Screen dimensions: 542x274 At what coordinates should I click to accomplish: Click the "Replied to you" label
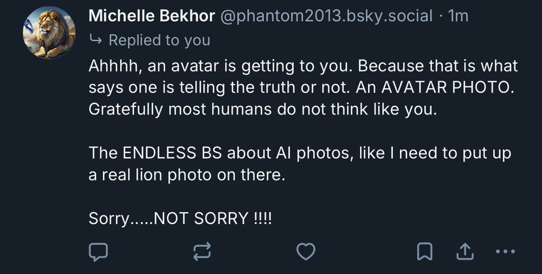click(x=159, y=40)
